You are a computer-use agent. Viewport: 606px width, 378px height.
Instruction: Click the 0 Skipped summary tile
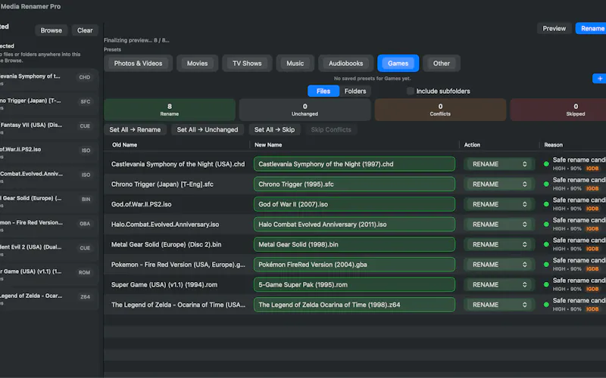(558, 110)
